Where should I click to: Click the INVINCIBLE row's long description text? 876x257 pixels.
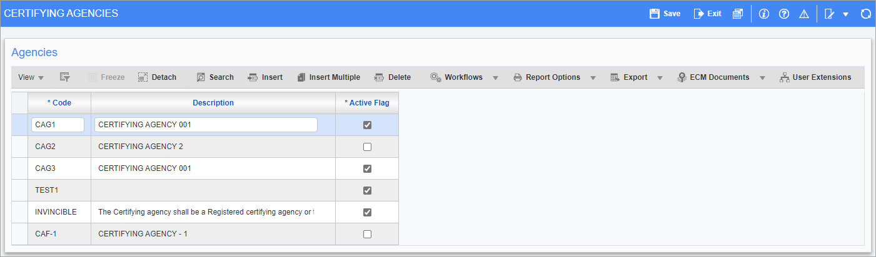(x=206, y=212)
